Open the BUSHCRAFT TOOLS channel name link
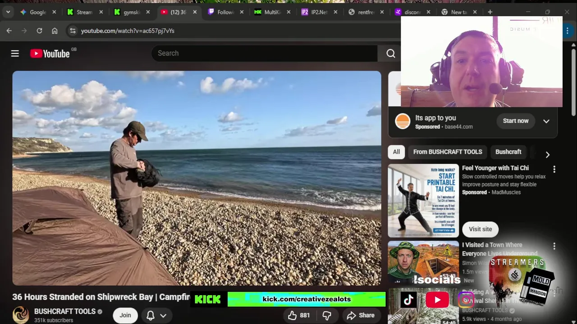Image resolution: width=577 pixels, height=324 pixels. coord(65,311)
